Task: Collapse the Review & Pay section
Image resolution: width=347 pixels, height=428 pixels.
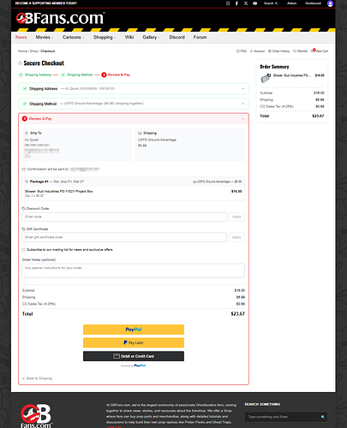Action: pos(243,119)
